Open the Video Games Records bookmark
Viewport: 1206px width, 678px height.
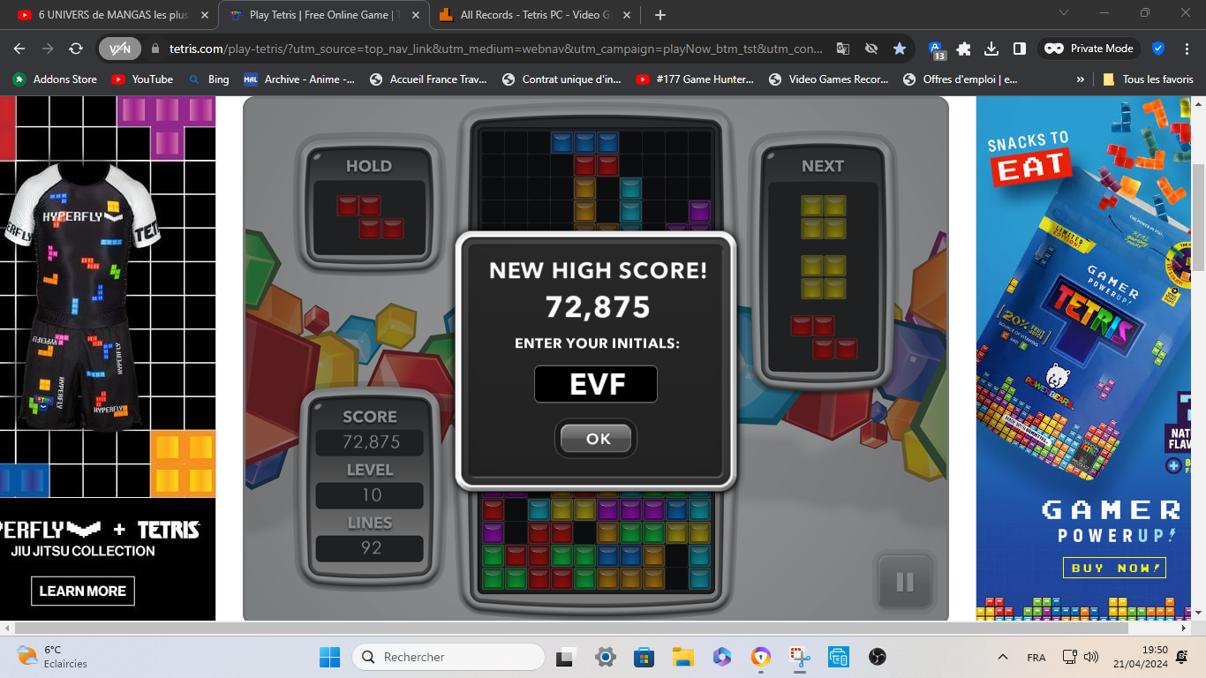click(828, 79)
